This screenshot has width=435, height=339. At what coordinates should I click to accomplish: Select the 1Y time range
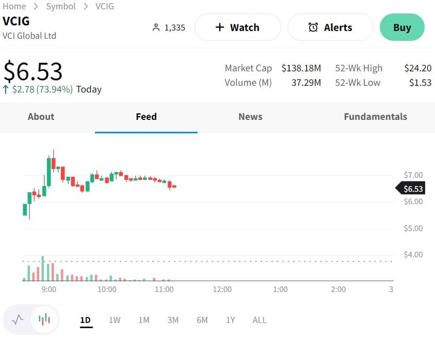(231, 320)
